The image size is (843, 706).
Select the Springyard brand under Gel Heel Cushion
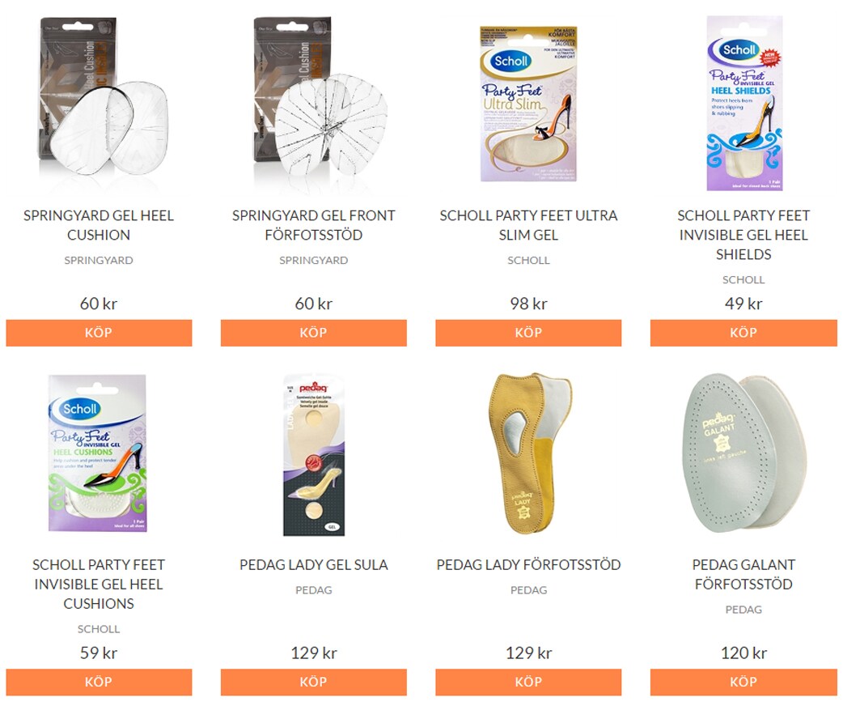(99, 260)
